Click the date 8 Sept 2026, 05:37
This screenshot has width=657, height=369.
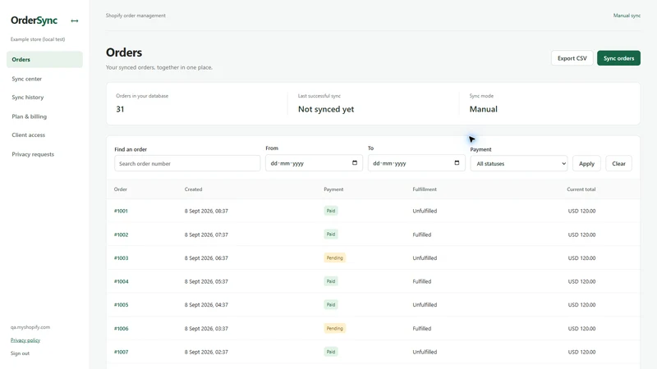206,281
